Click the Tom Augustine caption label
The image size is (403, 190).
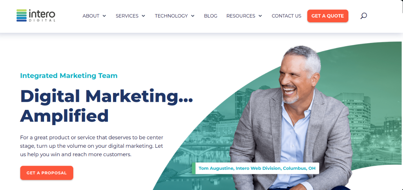point(255,168)
